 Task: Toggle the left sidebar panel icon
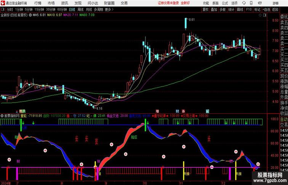pos(3,9)
